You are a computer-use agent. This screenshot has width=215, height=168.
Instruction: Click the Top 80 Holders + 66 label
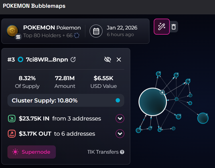(48, 35)
